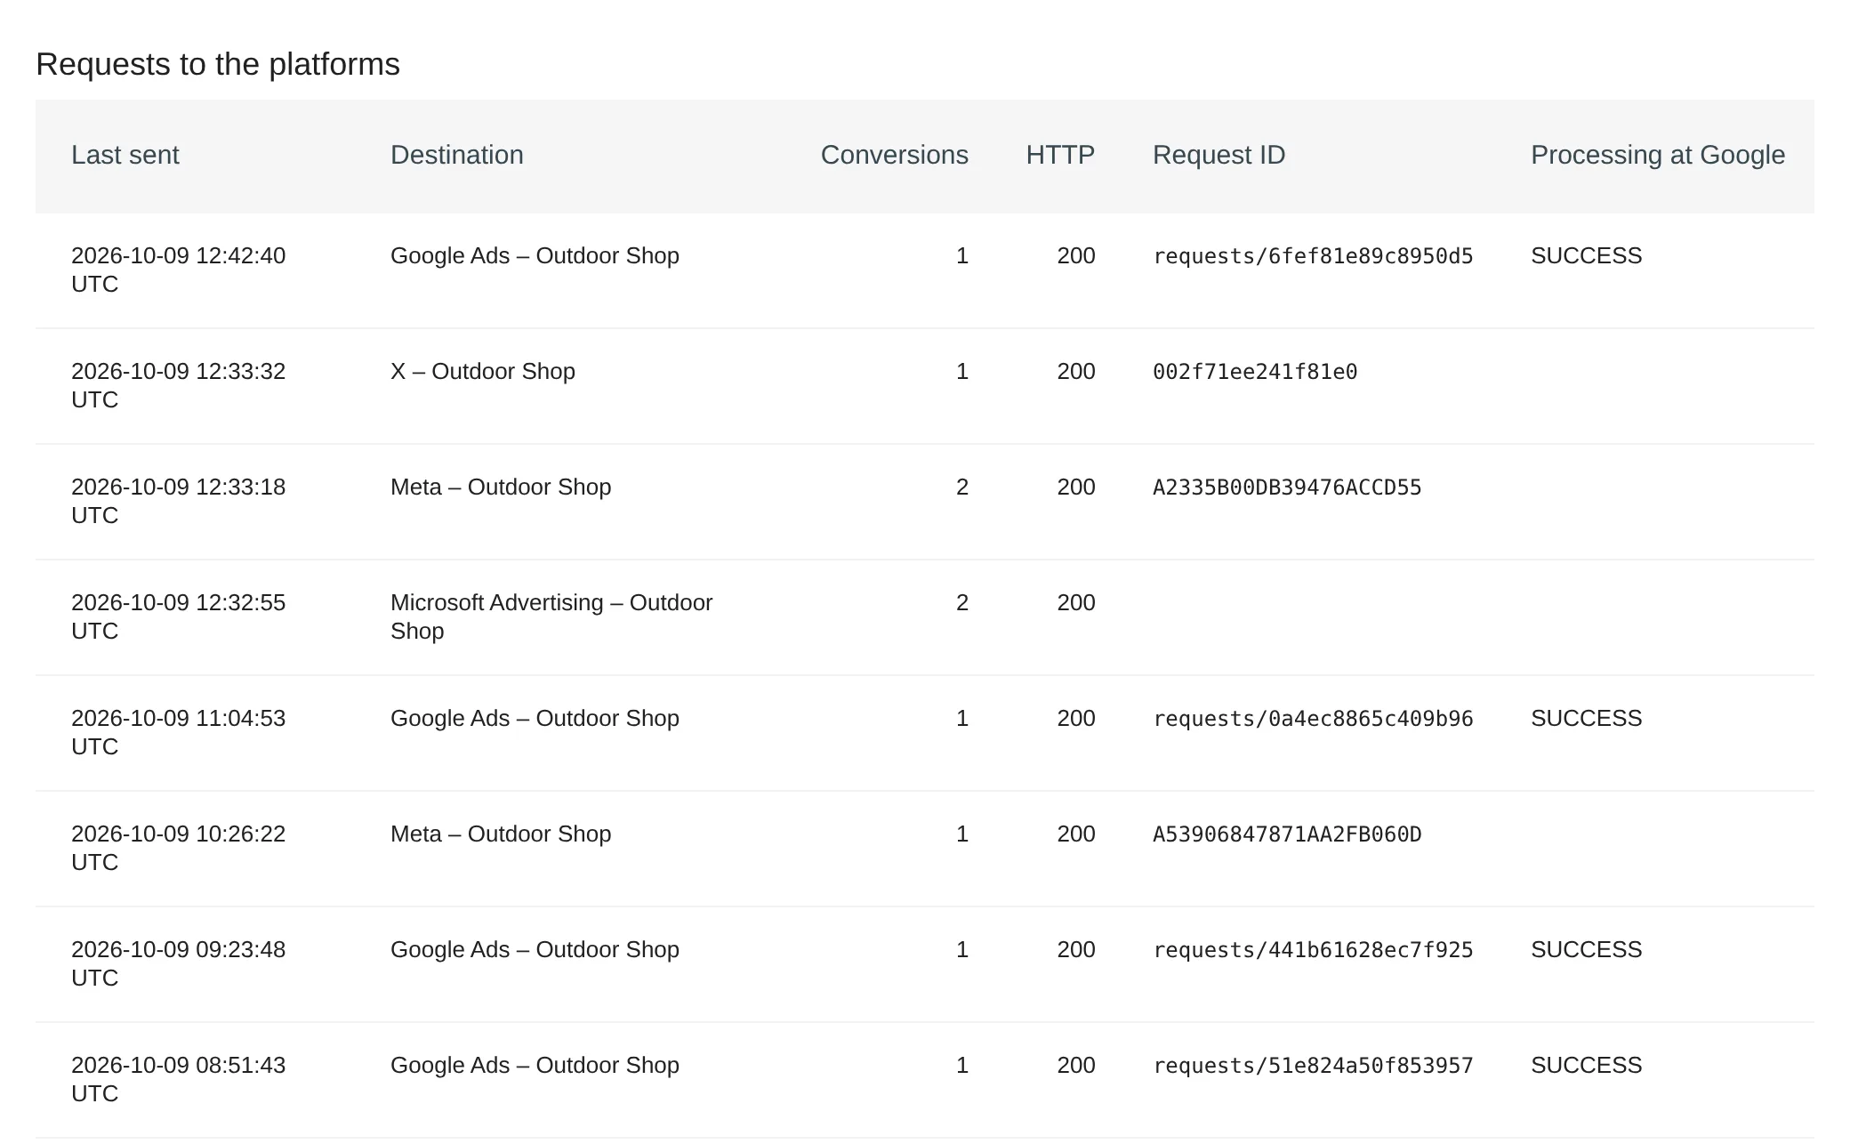The image size is (1850, 1144).
Task: Click SUCCESS status in the 08:51:43 row
Action: tap(1586, 1065)
